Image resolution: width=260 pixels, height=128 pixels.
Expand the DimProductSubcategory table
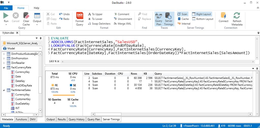4,54
